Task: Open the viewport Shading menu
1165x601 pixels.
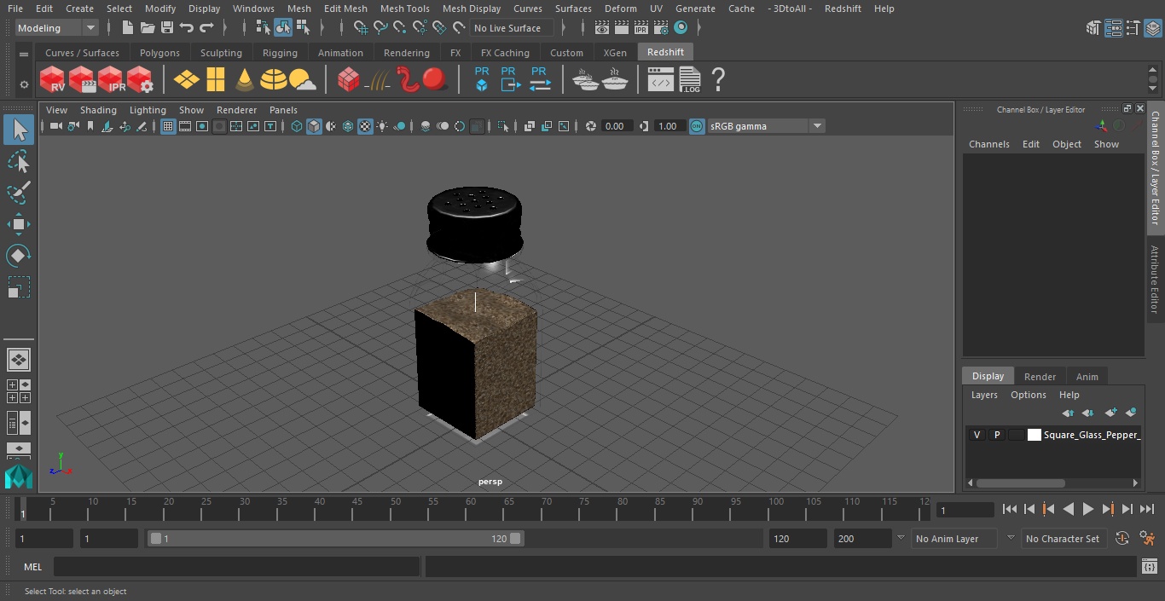Action: (x=98, y=110)
